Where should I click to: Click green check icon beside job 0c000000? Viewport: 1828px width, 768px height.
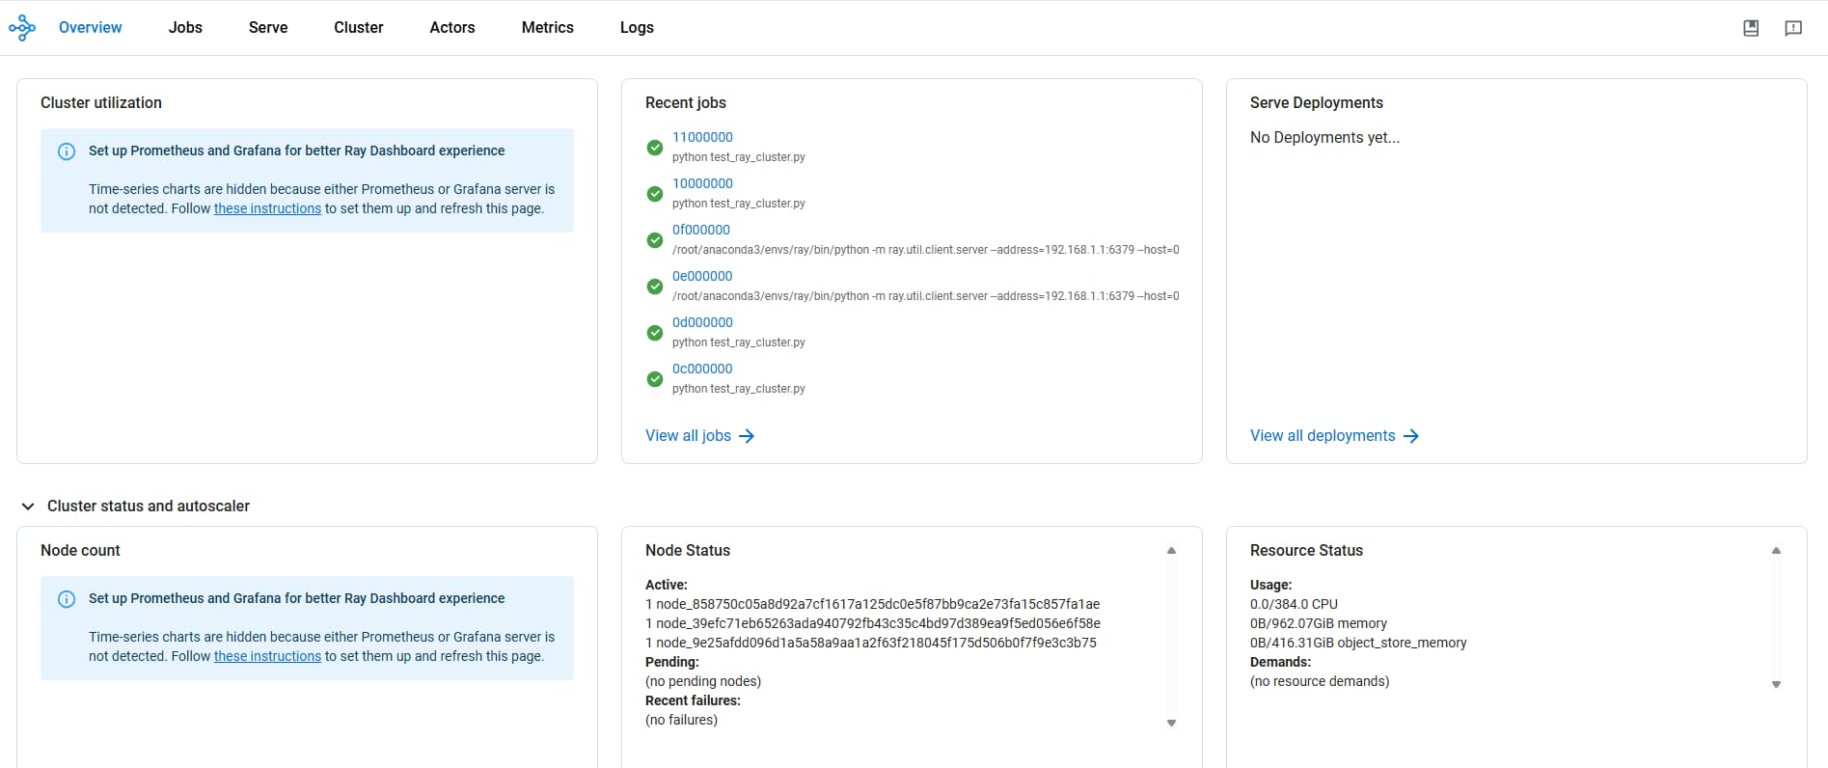pos(655,379)
